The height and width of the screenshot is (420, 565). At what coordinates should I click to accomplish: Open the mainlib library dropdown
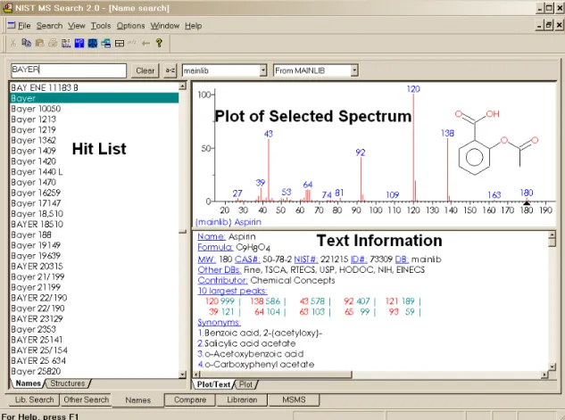click(x=263, y=70)
